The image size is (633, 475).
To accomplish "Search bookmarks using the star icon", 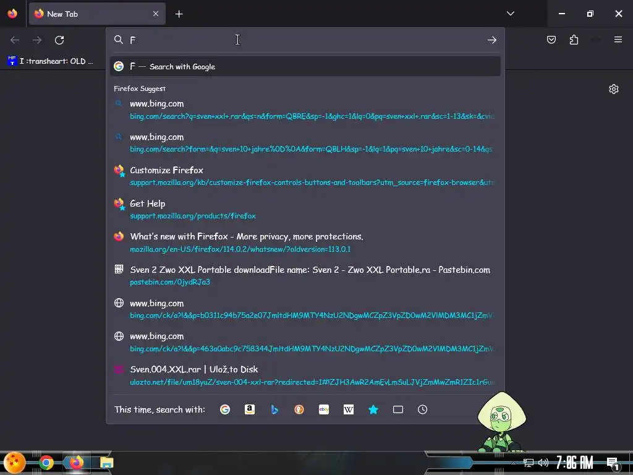I will pos(373,409).
